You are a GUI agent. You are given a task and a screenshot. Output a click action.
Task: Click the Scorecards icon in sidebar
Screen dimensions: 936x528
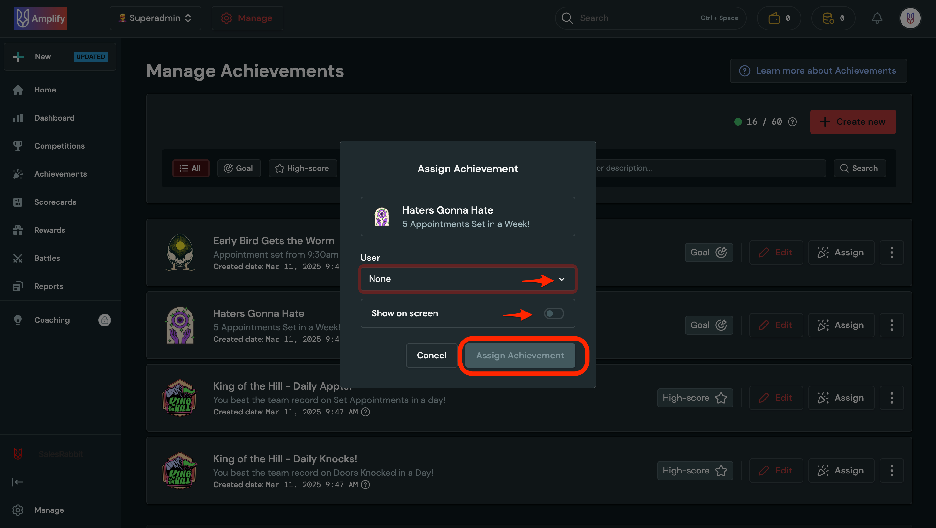(18, 202)
